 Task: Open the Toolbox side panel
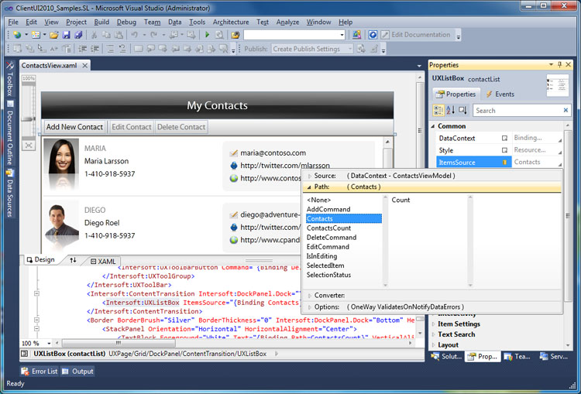[x=9, y=80]
